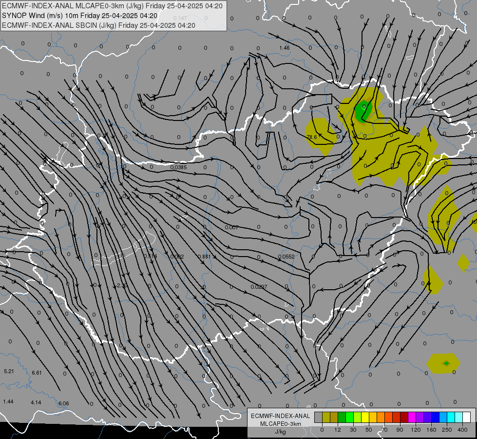Click the faded 0.147 value beside the header
The width and height of the screenshot is (477, 439).
(x=180, y=18)
